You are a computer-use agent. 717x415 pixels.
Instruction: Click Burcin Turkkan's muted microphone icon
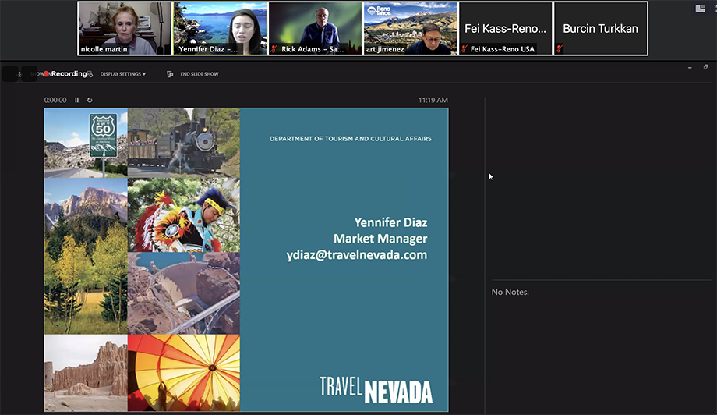click(559, 48)
